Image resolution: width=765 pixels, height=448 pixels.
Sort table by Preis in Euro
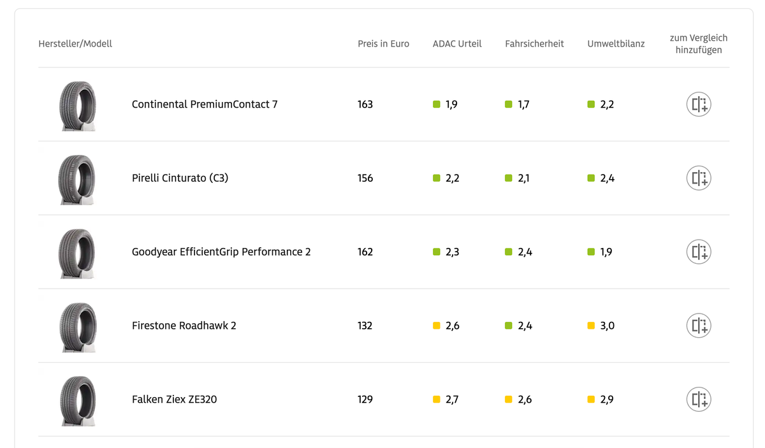(383, 44)
